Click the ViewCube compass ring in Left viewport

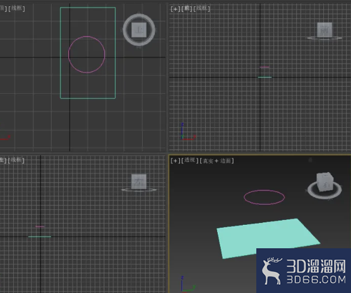[x=139, y=190]
